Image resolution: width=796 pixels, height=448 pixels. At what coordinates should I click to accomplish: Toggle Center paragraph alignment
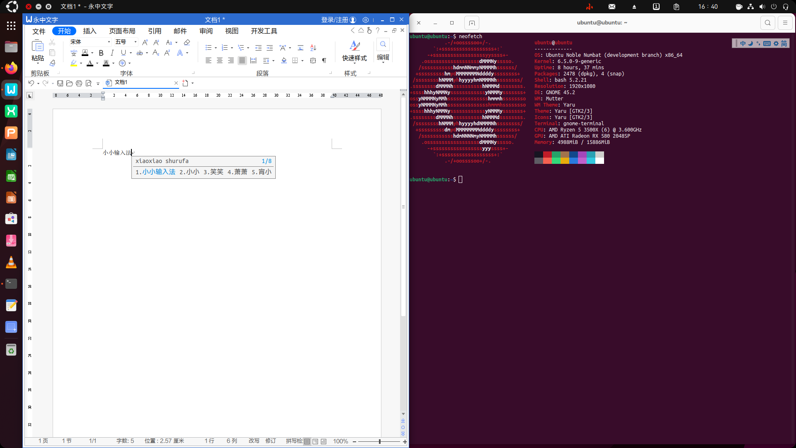pyautogui.click(x=220, y=61)
